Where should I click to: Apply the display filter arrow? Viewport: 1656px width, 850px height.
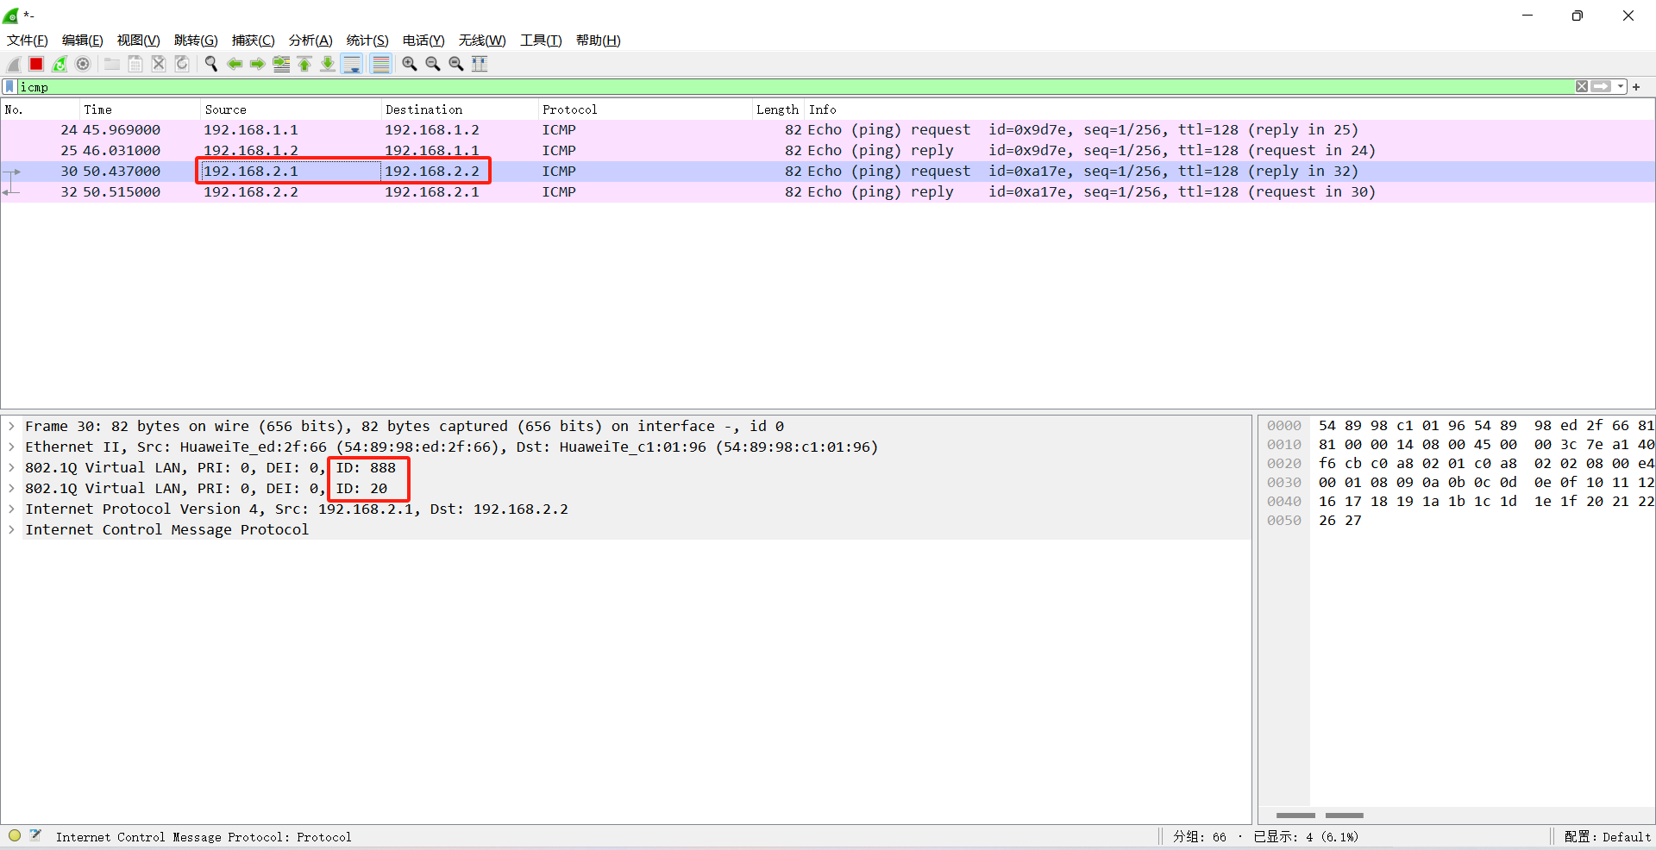tap(1602, 86)
